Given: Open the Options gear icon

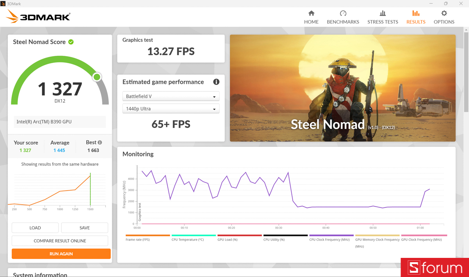Looking at the screenshot, I should point(444,13).
